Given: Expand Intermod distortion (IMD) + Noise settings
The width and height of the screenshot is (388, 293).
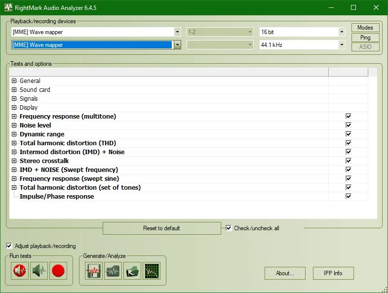Looking at the screenshot, I should [x=14, y=152].
